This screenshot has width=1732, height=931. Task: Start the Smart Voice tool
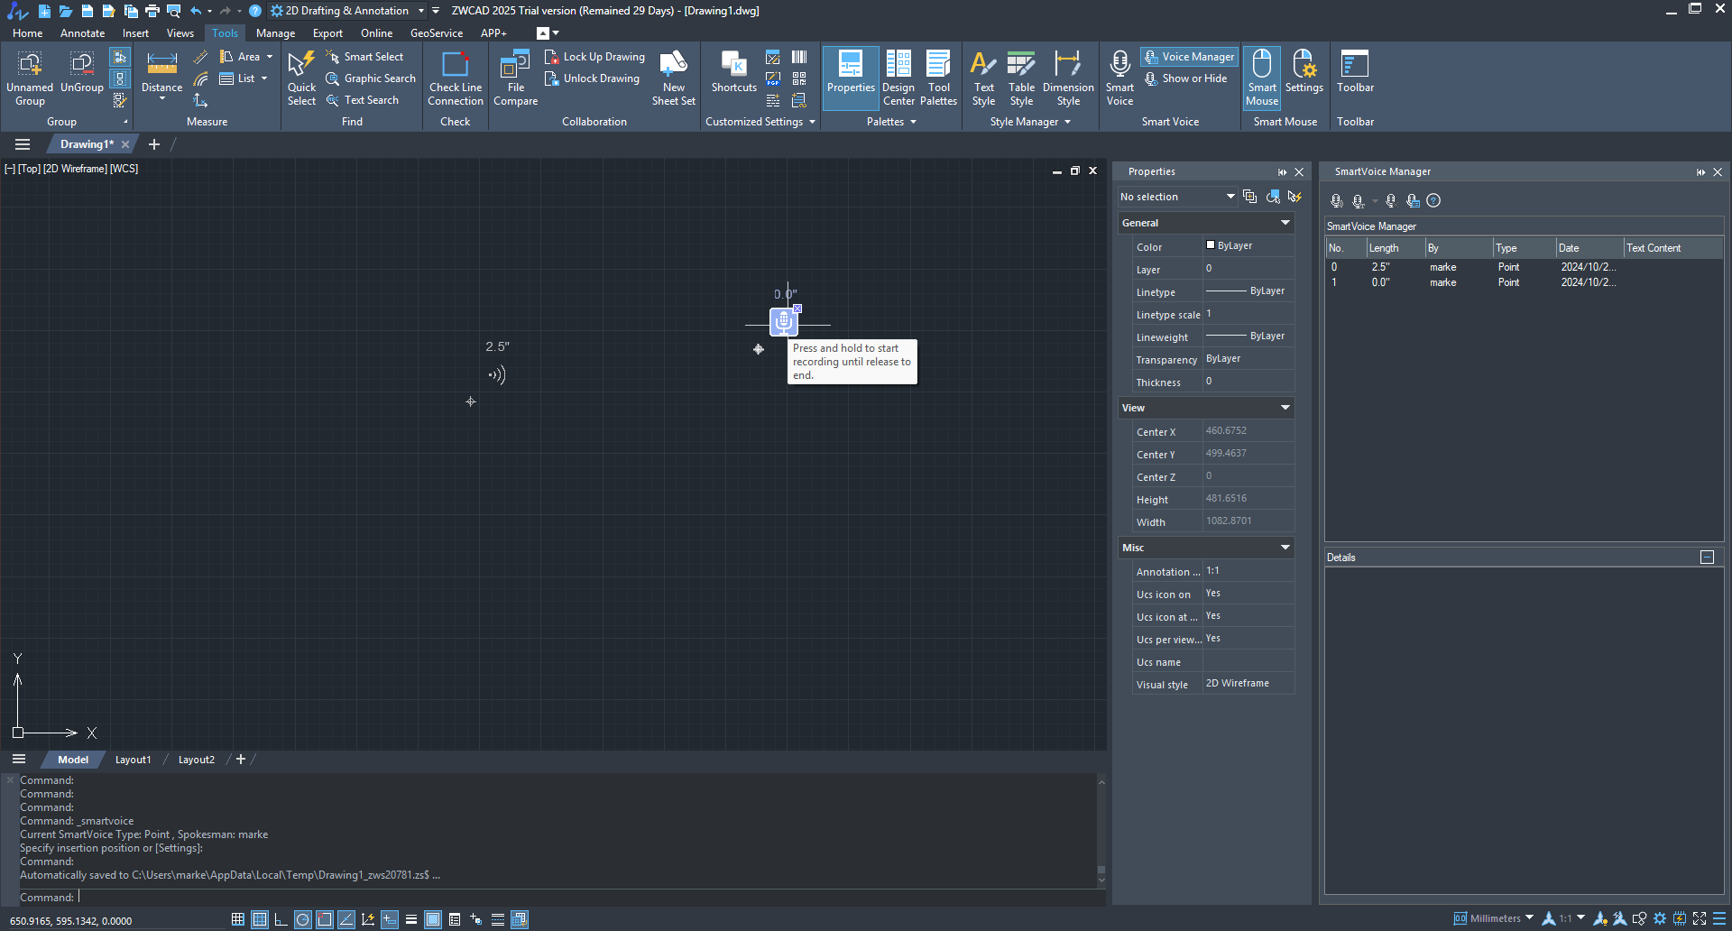coord(1119,78)
